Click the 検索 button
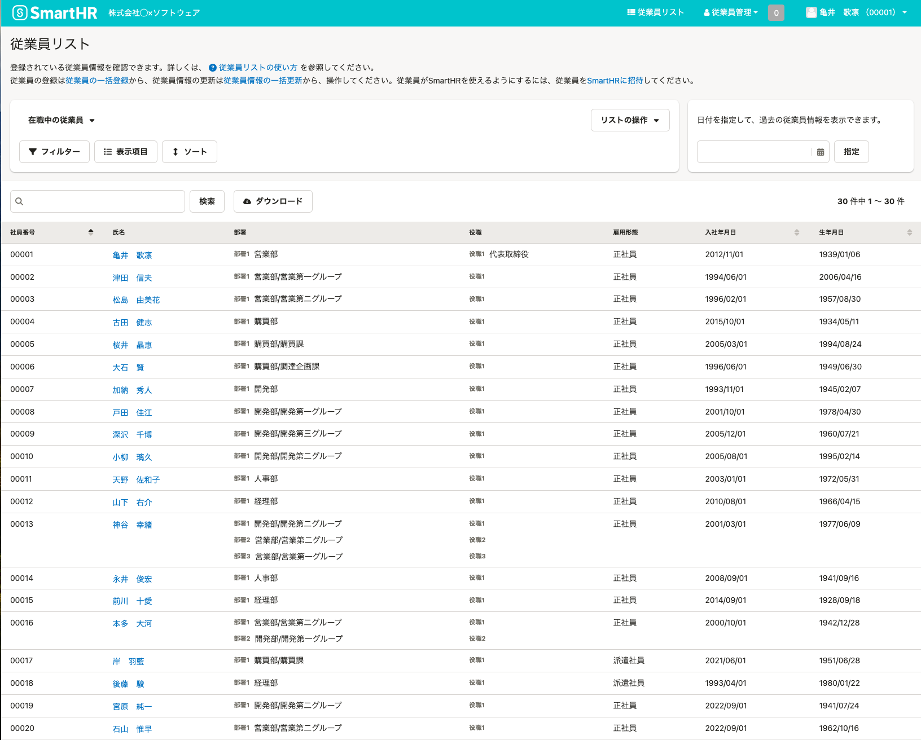This screenshot has height=740, width=921. coord(207,201)
